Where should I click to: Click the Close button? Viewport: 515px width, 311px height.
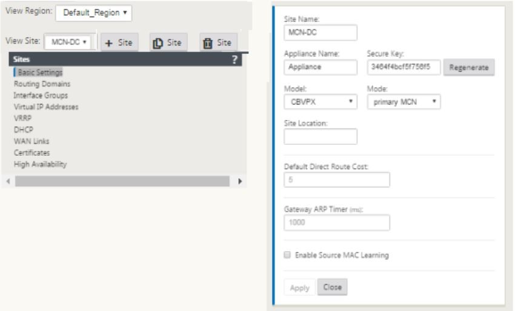[333, 287]
